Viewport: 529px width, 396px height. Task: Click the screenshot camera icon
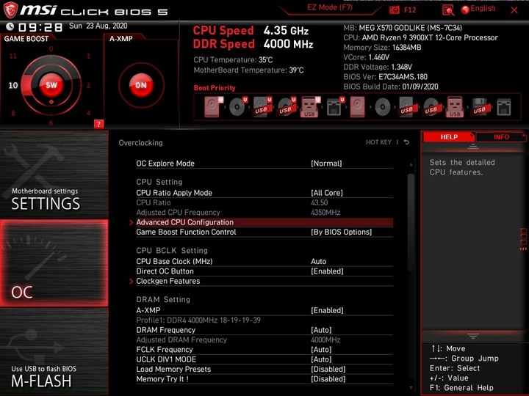tap(394, 10)
